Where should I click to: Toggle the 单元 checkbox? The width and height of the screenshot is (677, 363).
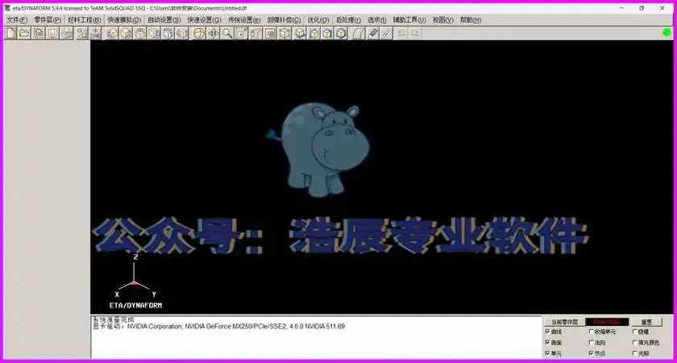[x=547, y=353]
